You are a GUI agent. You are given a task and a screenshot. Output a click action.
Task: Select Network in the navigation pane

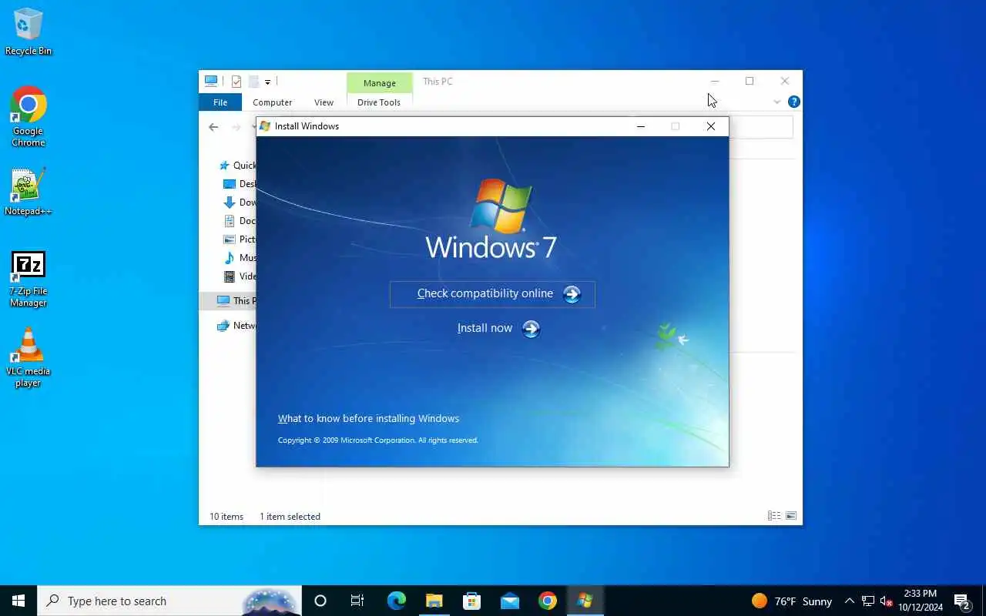click(236, 326)
